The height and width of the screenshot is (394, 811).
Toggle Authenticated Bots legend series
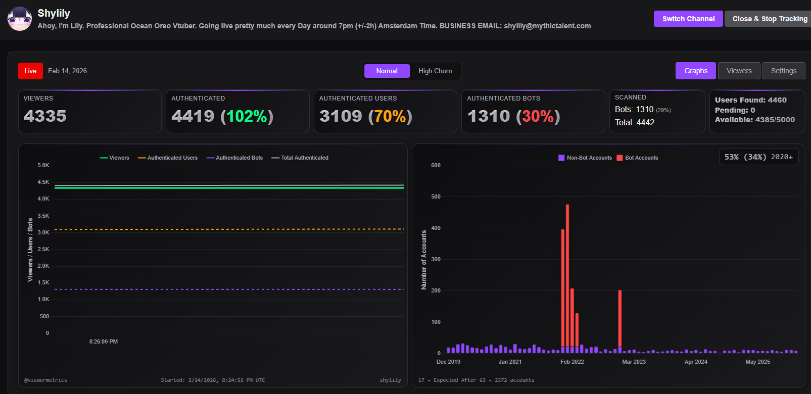coord(234,158)
